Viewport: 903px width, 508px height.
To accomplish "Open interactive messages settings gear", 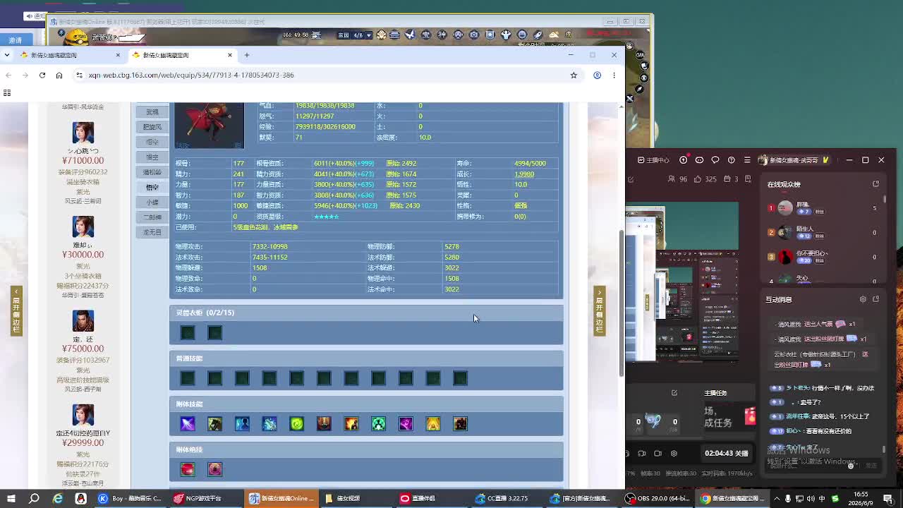I will pyautogui.click(x=863, y=299).
